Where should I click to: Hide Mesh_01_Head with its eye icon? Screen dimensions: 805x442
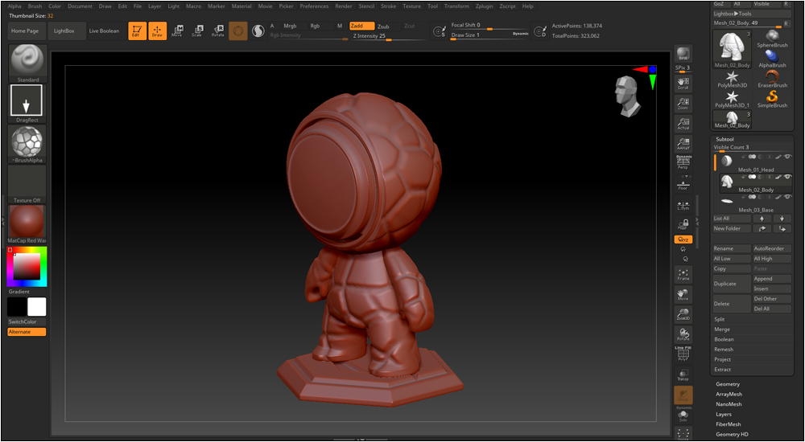[x=787, y=156]
